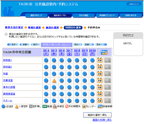
Task: Open the 予約の確認 navigation tab
Action: click(x=83, y=15)
